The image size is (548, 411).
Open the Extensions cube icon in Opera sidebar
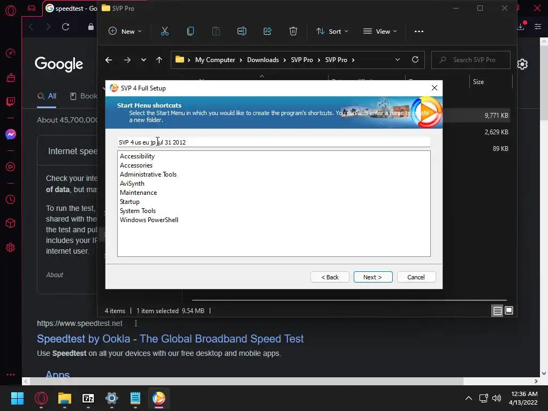11,223
